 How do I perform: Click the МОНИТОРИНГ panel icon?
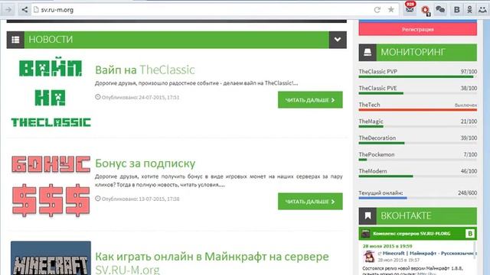(x=367, y=53)
